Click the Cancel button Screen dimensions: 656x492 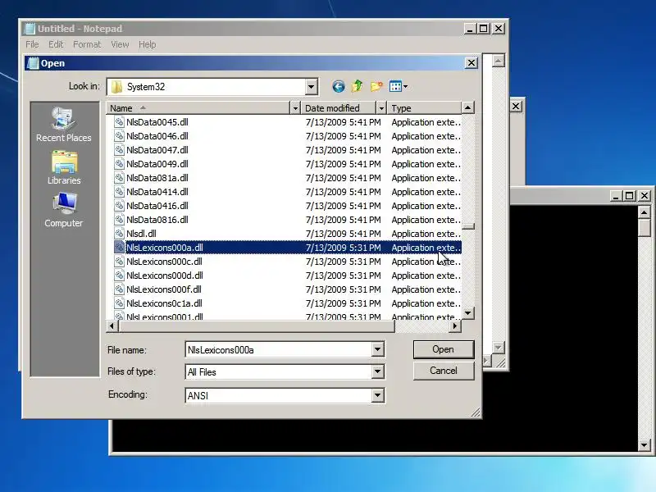click(x=444, y=371)
